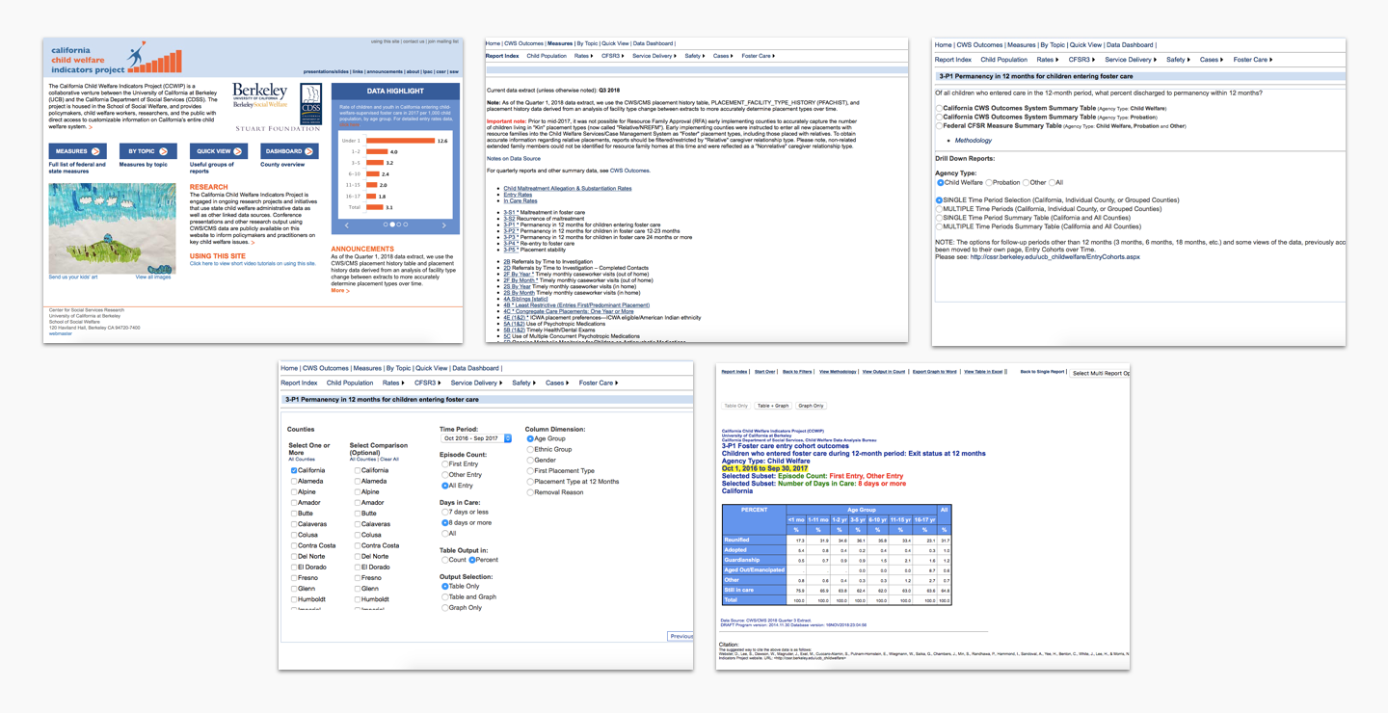Expand the Service Delivery menu in the report index window
The height and width of the screenshot is (713, 1388).
[x=654, y=56]
